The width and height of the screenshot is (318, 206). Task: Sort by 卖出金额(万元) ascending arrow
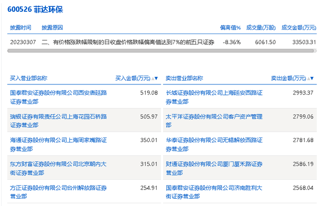click(308, 78)
